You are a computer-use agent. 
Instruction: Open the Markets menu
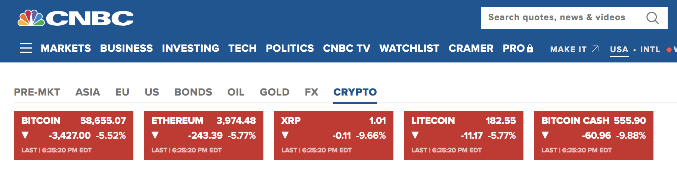click(66, 48)
